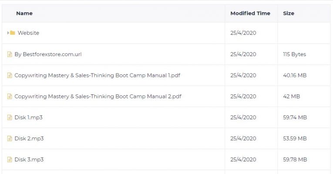
Task: Expand the Website folder arrow
Action: point(8,33)
